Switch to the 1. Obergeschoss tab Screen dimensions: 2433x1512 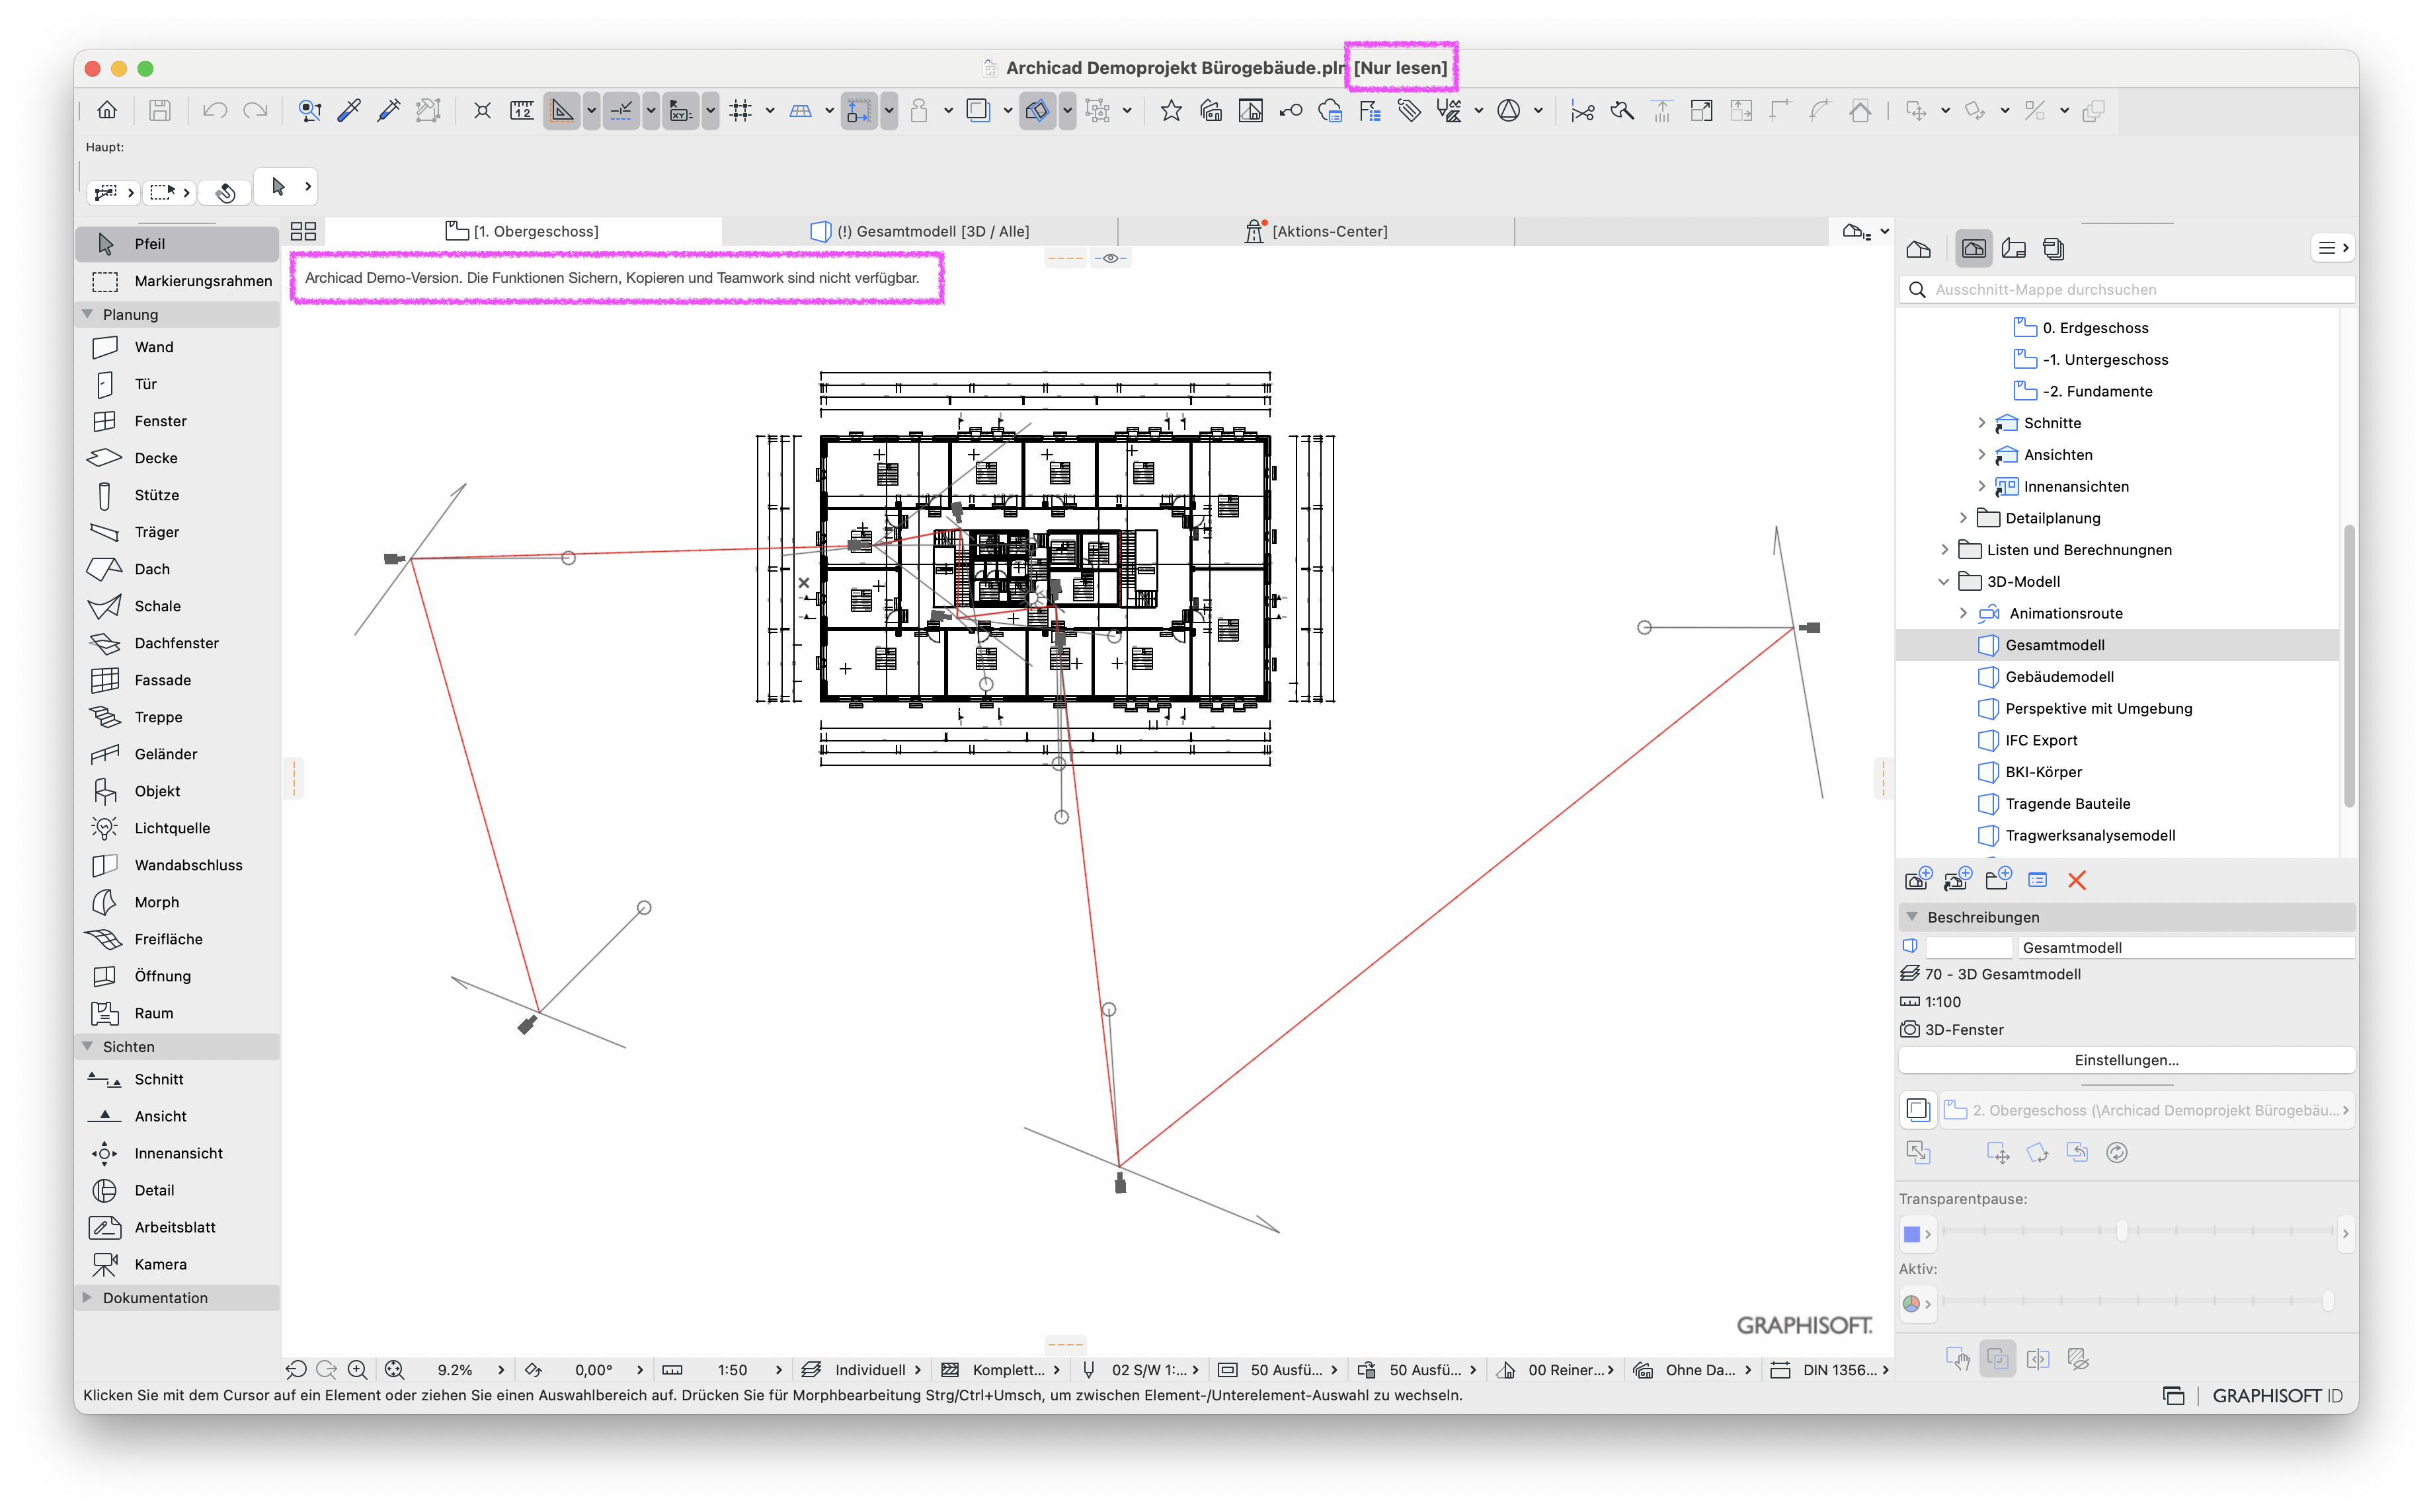(x=522, y=231)
